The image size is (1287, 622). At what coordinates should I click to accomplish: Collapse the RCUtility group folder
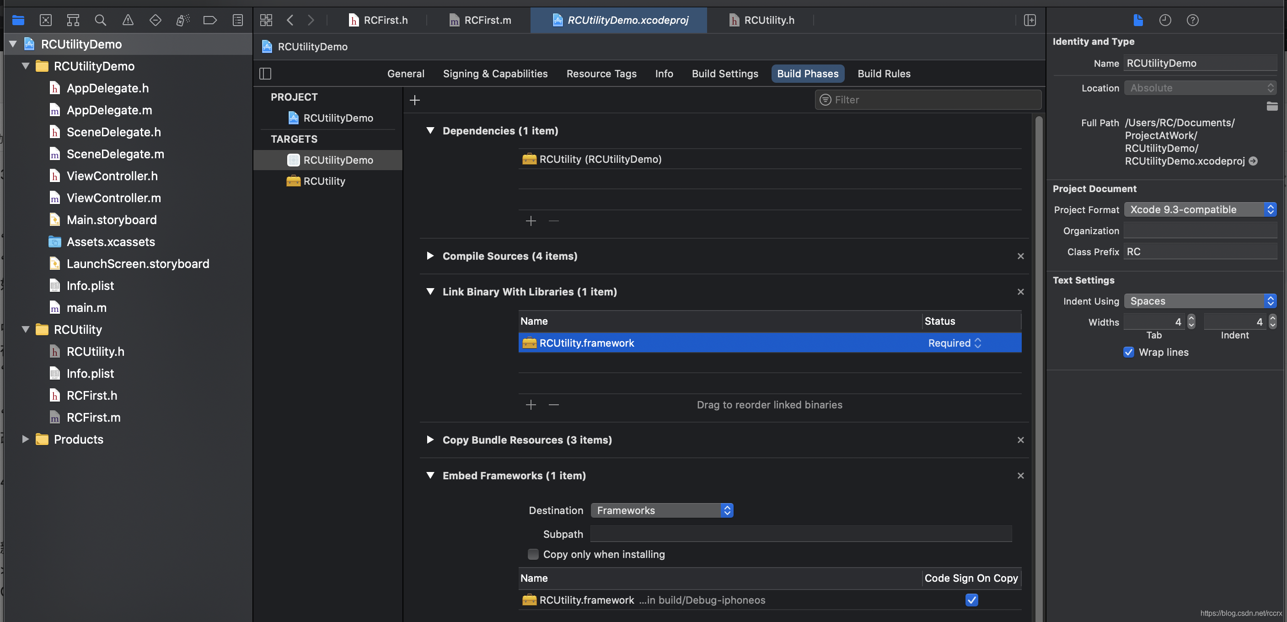[25, 329]
